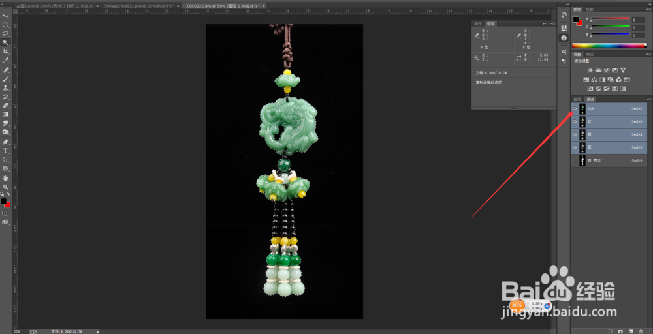
Task: Collapse the Info panel double arrows
Action: click(545, 23)
